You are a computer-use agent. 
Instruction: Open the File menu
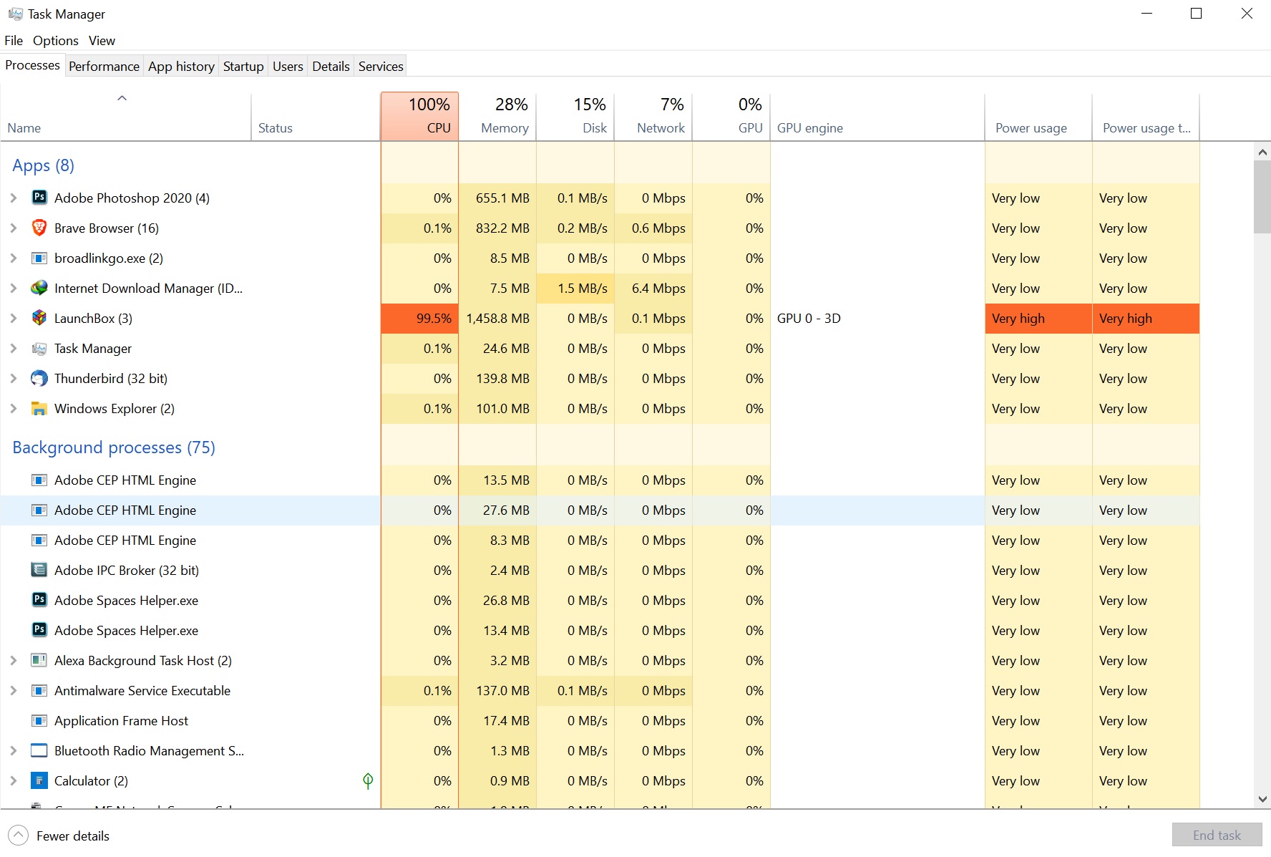pos(14,40)
